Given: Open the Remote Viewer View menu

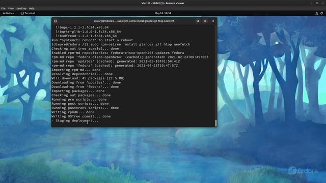Looking at the screenshot, I should coord(11,9).
